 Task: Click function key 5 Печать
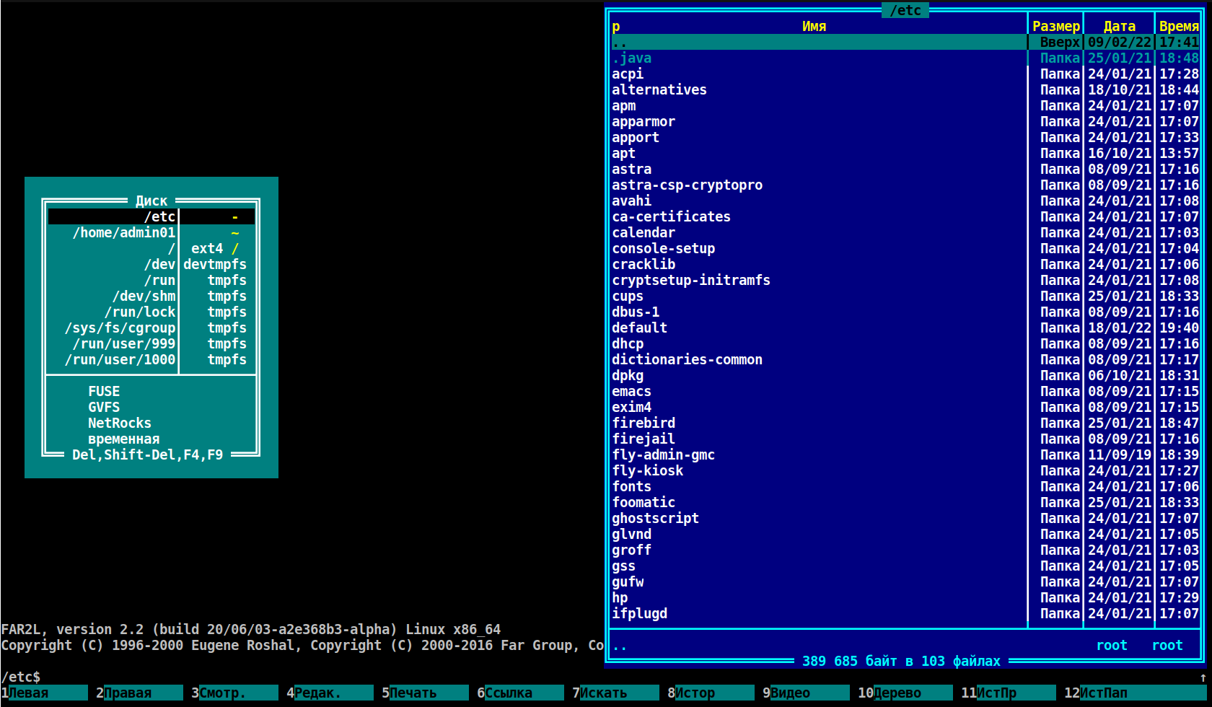coord(425,693)
